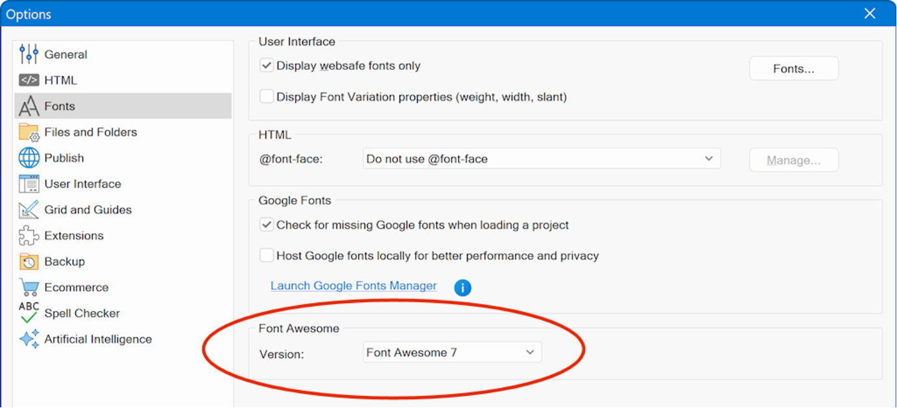
Task: Uncheck Display websafe fonts only
Action: pyautogui.click(x=267, y=66)
